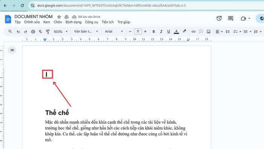Open the Chỉnh sửa menu
The height and width of the screenshot is (149, 264).
click(x=32, y=22)
